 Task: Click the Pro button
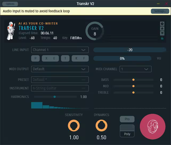pos(127,119)
